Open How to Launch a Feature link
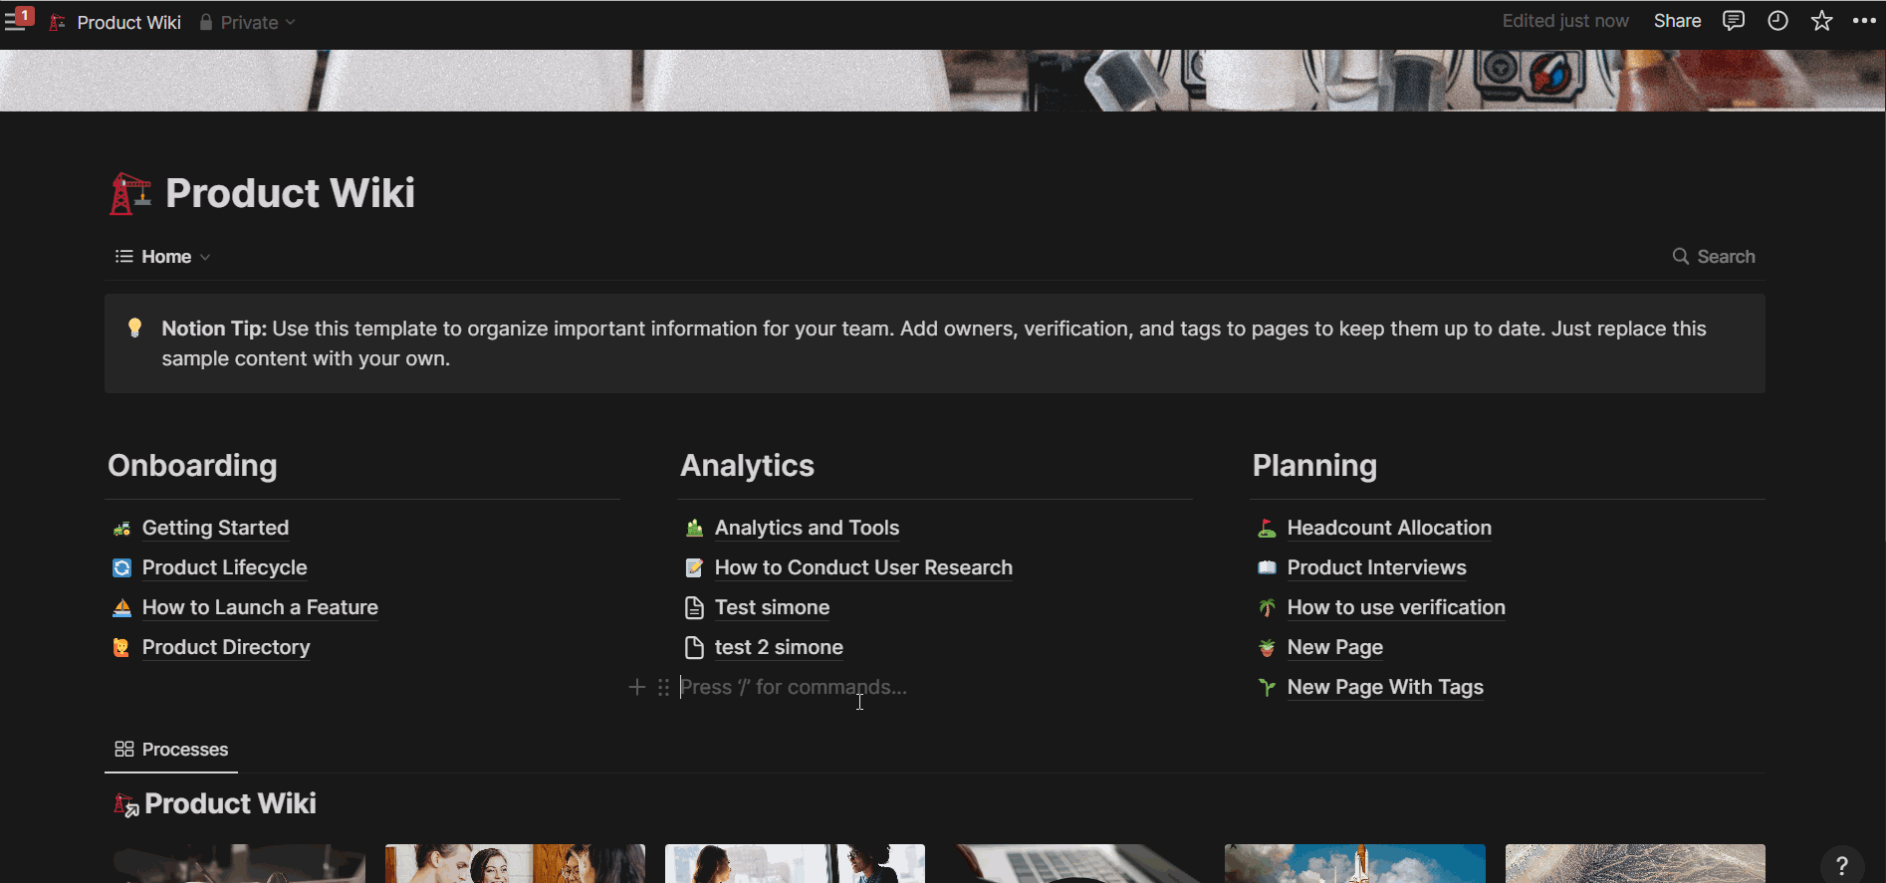The height and width of the screenshot is (883, 1886). pyautogui.click(x=260, y=608)
